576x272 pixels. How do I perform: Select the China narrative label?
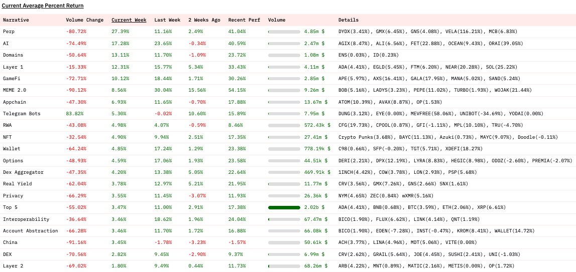coord(10,242)
